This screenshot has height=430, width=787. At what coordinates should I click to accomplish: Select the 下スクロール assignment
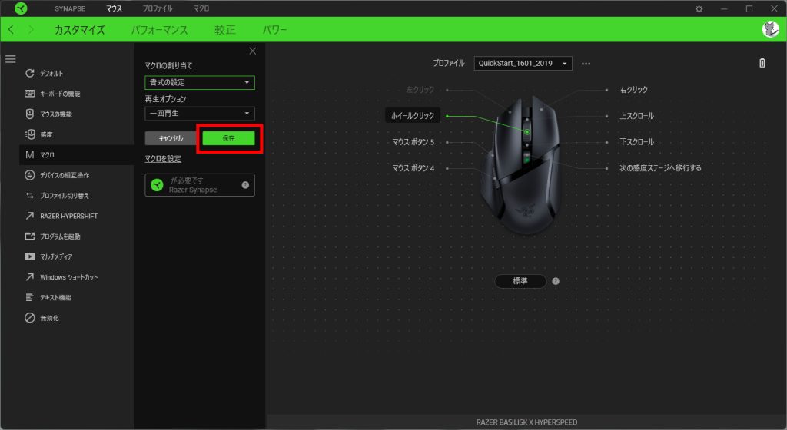[636, 142]
